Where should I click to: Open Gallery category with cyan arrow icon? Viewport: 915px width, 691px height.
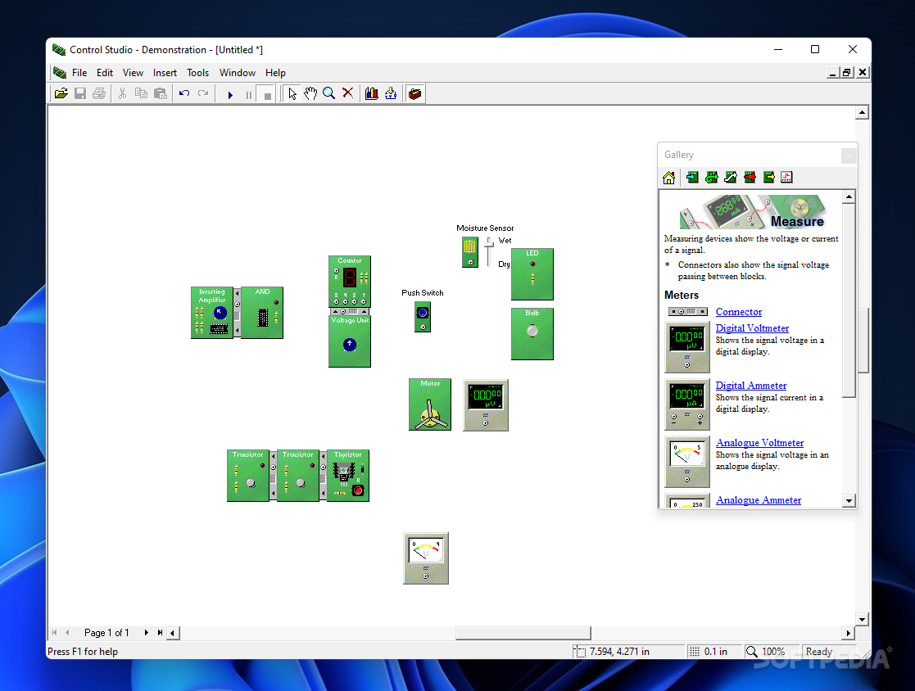pyautogui.click(x=693, y=178)
